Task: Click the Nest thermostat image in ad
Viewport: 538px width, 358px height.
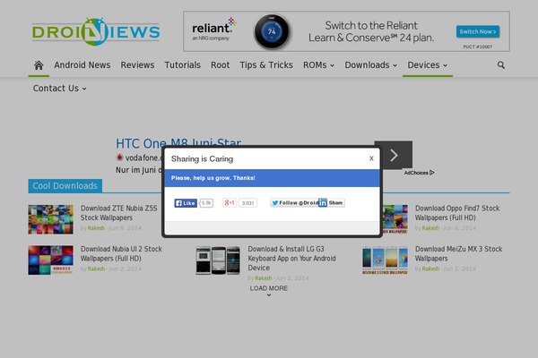Action: (x=272, y=32)
